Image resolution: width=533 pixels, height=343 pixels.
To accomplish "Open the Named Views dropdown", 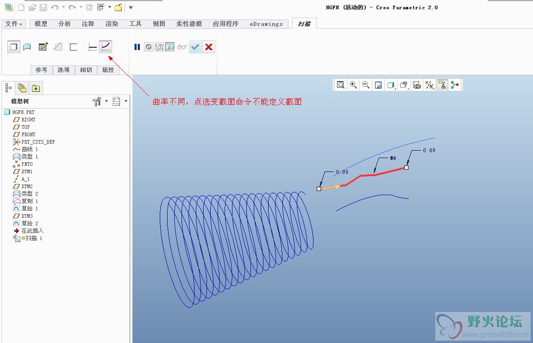I will (404, 85).
